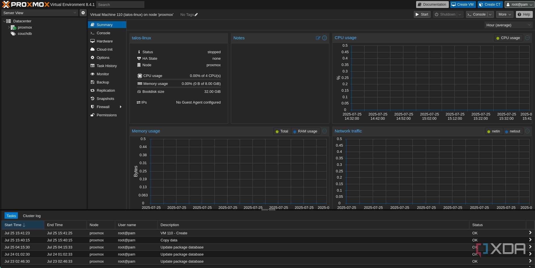This screenshot has height=268, width=535.
Task: Click the Proxmox logo
Action: [26, 5]
